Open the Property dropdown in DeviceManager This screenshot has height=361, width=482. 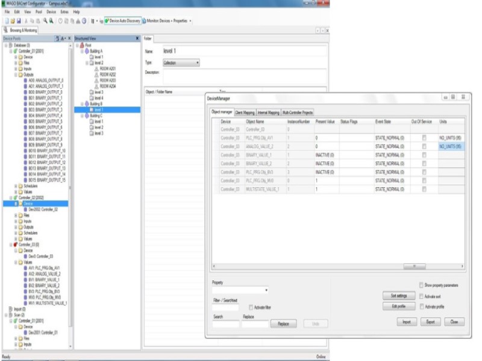(x=240, y=290)
